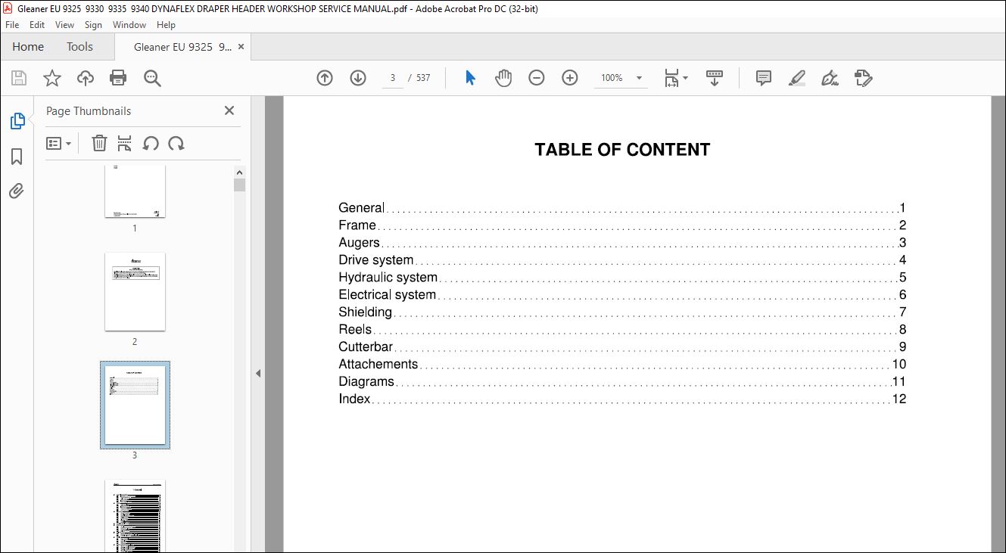Select page 4 thumbnail

pos(135,516)
